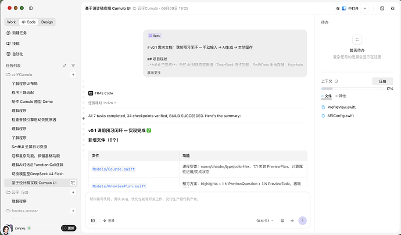This screenshot has width=401, height=235.
Task: Click 展示更多 to expand the message
Action: [154, 73]
